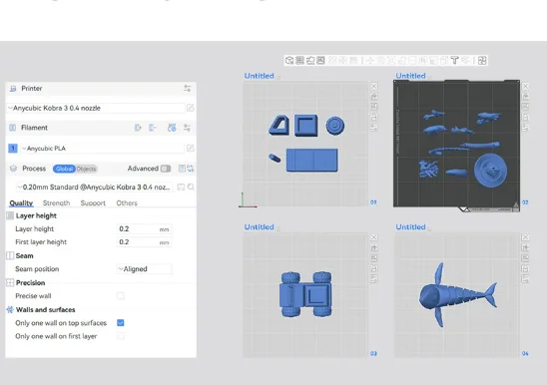Toggle the lock on plate 03
The height and width of the screenshot is (385, 547).
[x=374, y=268]
